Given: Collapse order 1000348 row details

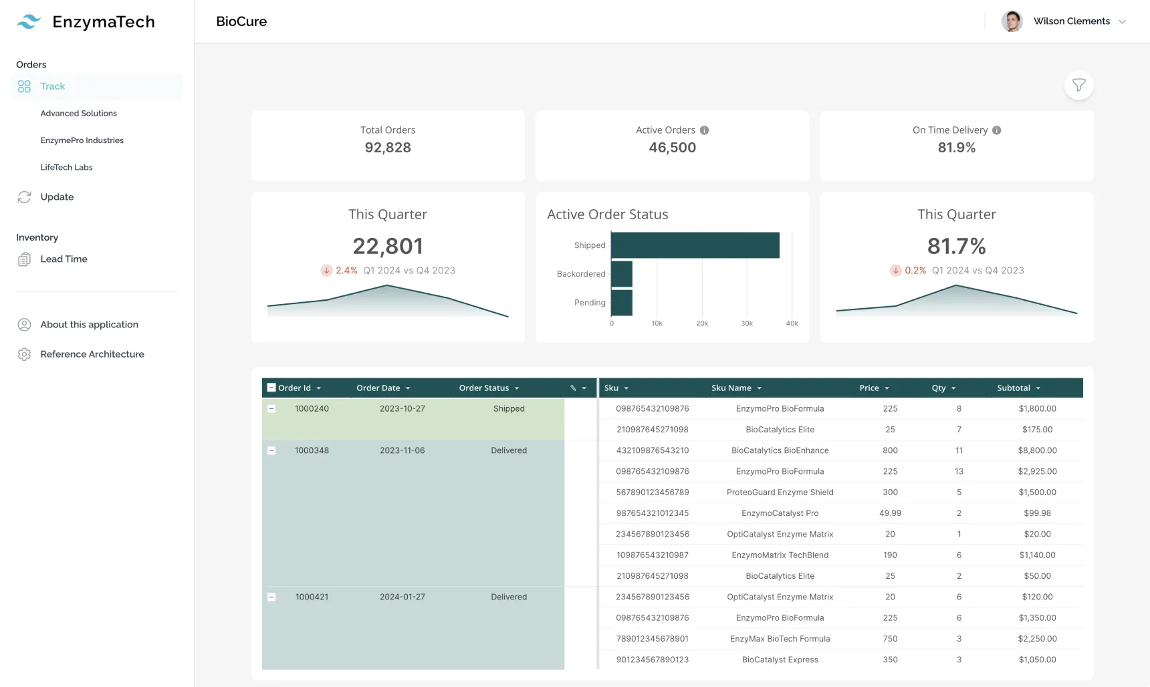Looking at the screenshot, I should (x=271, y=450).
